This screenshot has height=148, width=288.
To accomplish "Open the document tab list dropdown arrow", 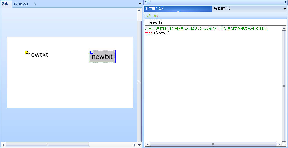I will tap(140, 4).
